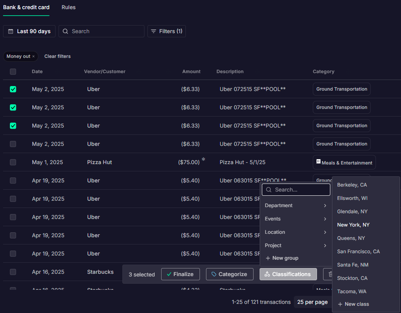The height and width of the screenshot is (313, 401).
Task: Click the Categorize button
Action: tap(230, 274)
